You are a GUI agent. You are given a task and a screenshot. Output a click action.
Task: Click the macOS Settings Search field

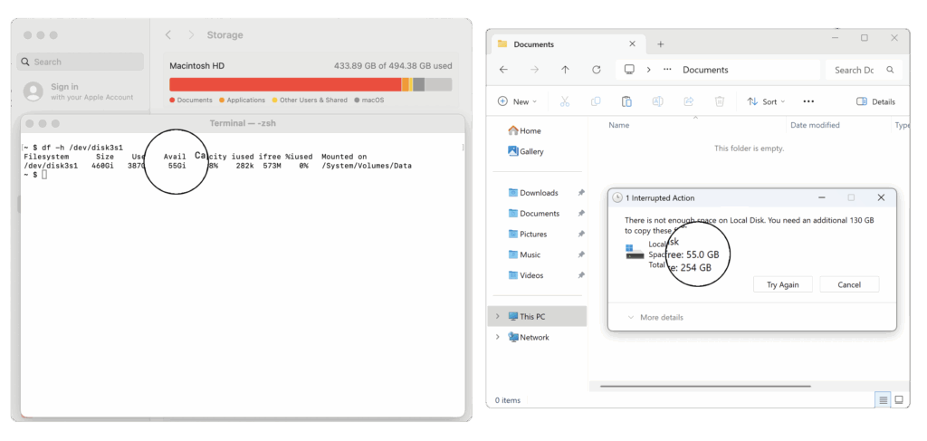(81, 62)
